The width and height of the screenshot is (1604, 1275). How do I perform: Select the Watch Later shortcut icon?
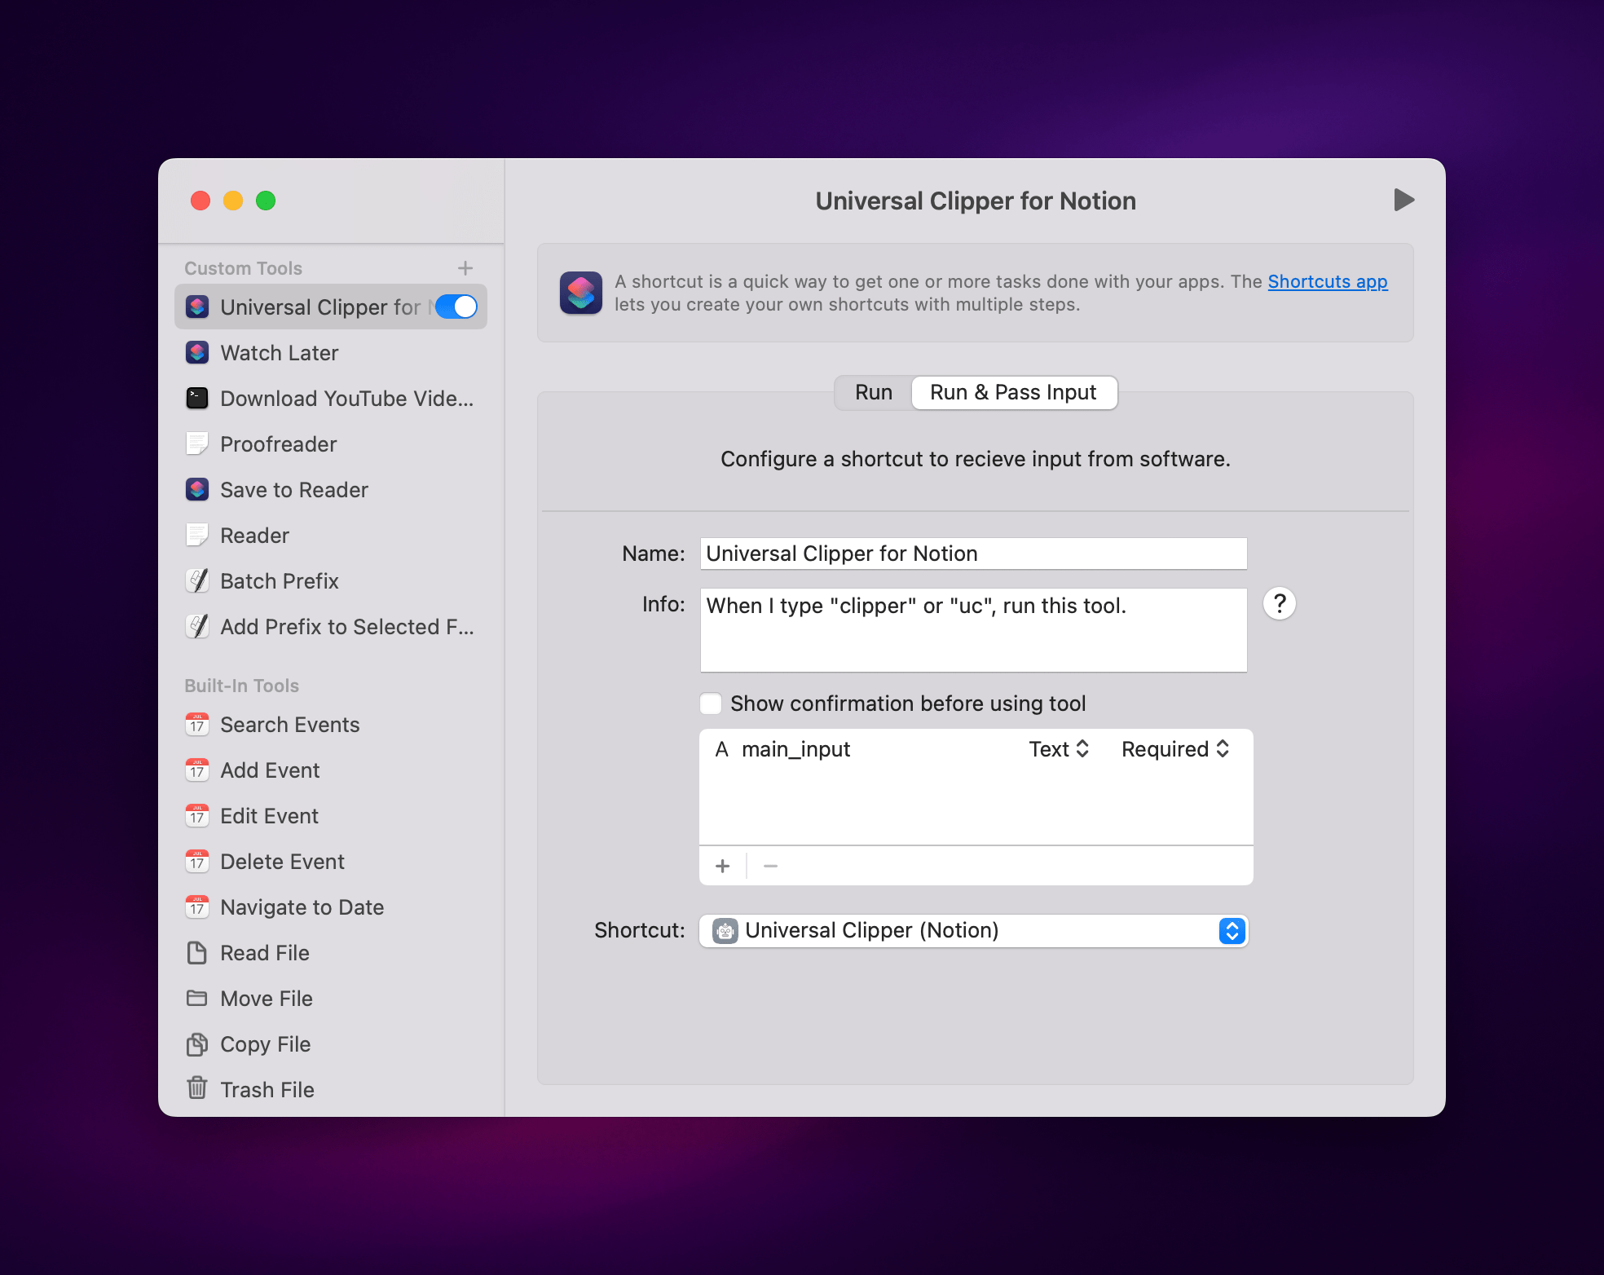pos(197,353)
